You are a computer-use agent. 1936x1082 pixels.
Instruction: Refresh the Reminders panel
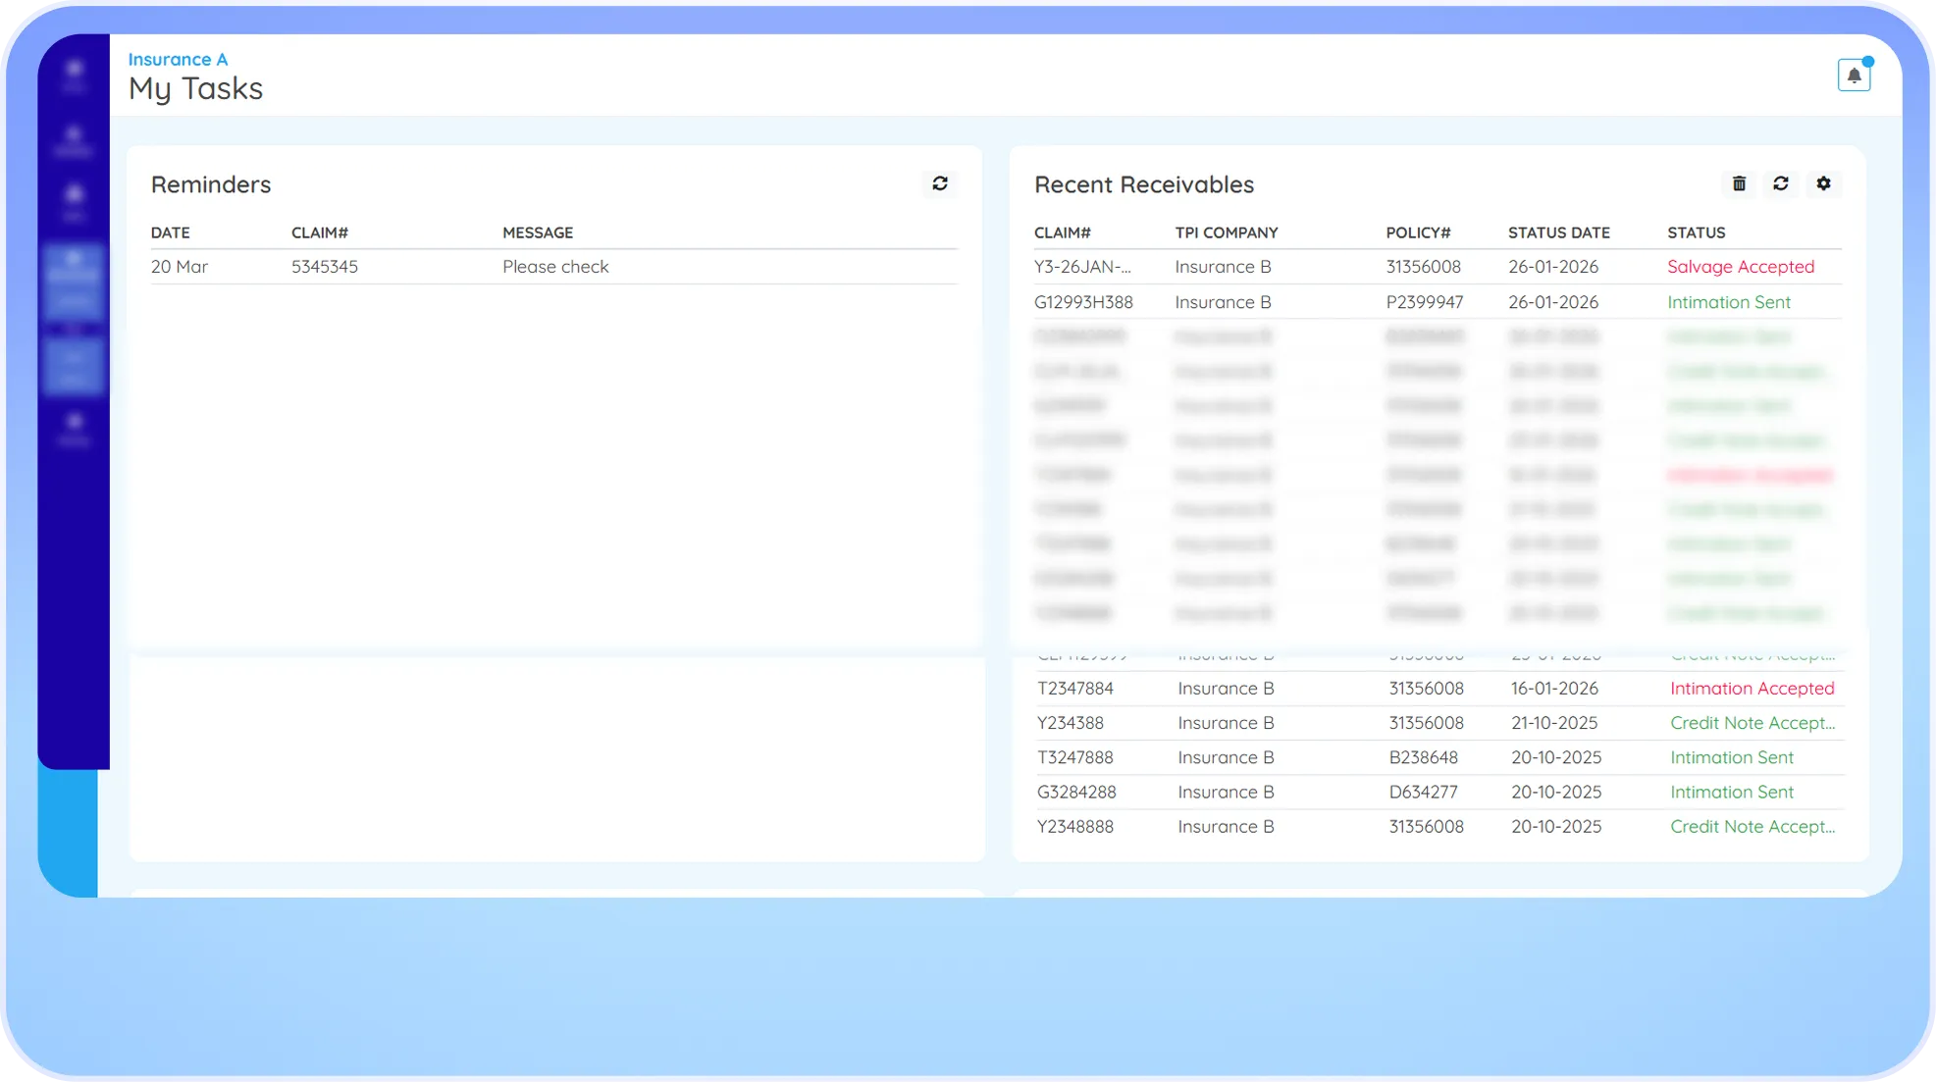click(940, 183)
